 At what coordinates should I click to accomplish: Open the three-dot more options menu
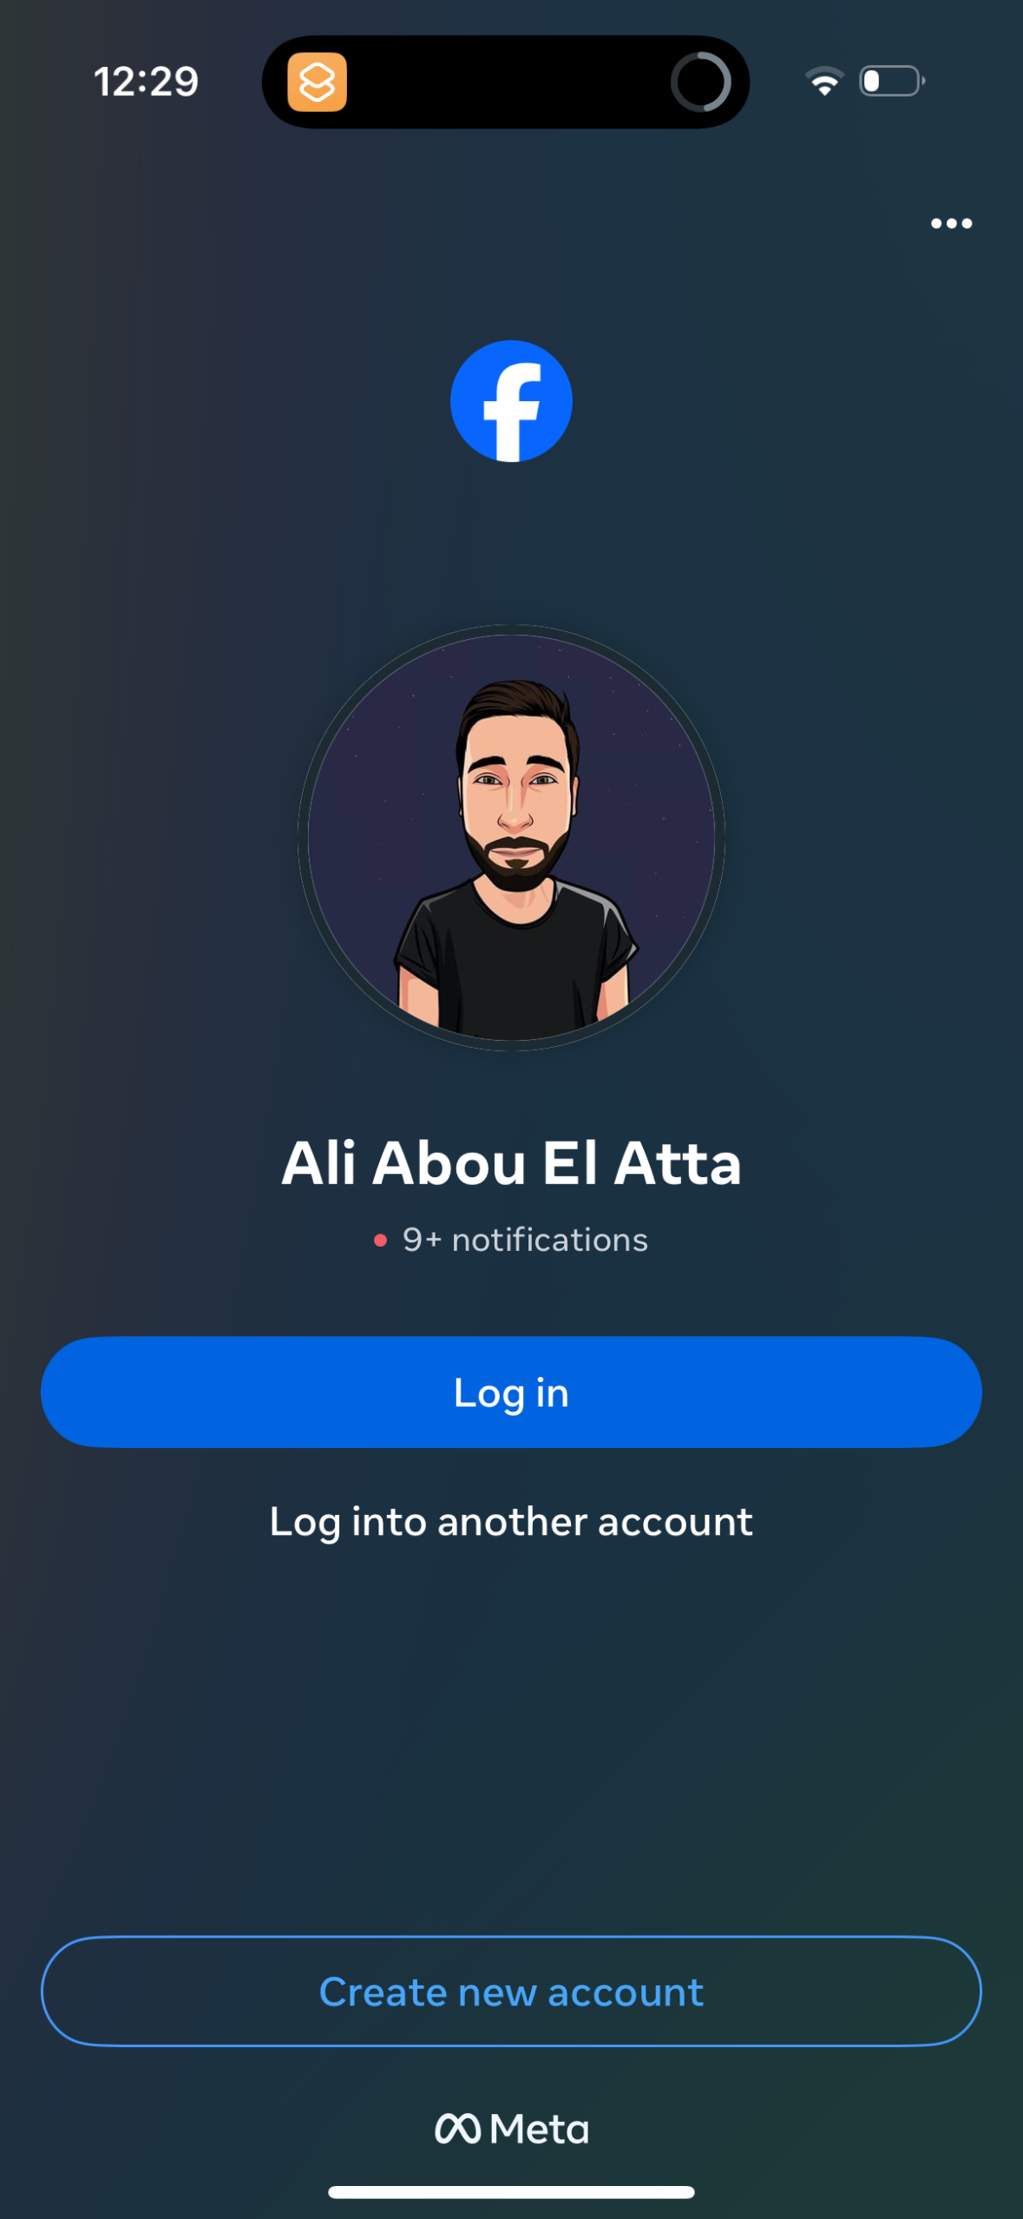951,224
